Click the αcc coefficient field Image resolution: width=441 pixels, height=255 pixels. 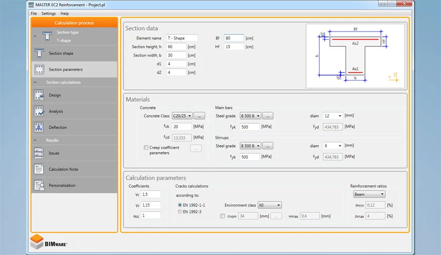click(151, 215)
